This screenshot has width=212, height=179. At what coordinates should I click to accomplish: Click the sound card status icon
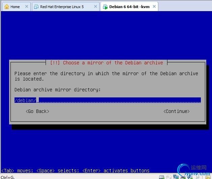point(190,177)
